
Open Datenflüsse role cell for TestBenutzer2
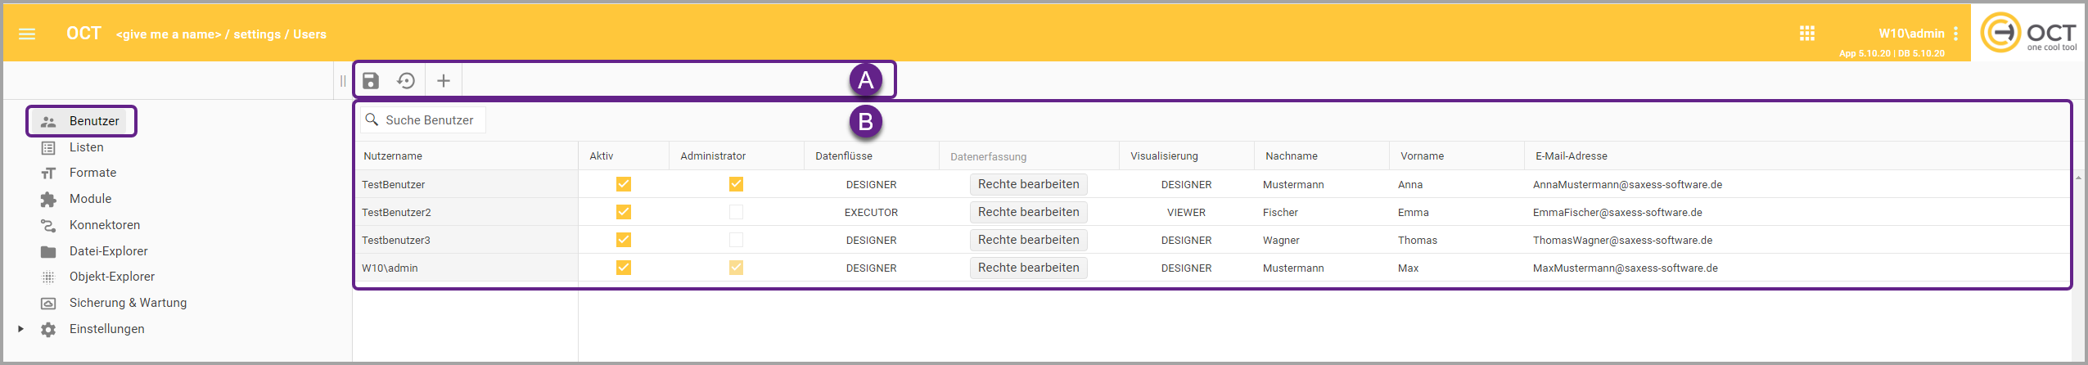871,213
